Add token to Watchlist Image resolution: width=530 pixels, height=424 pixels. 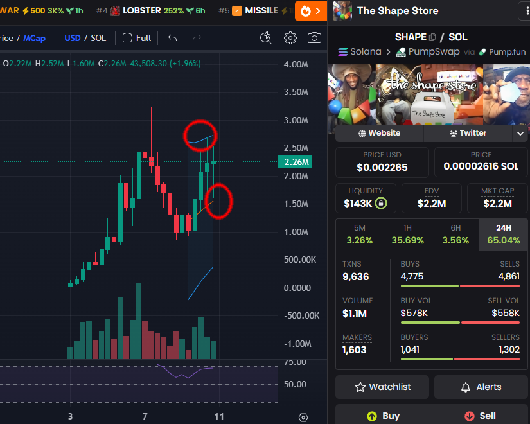(382, 387)
